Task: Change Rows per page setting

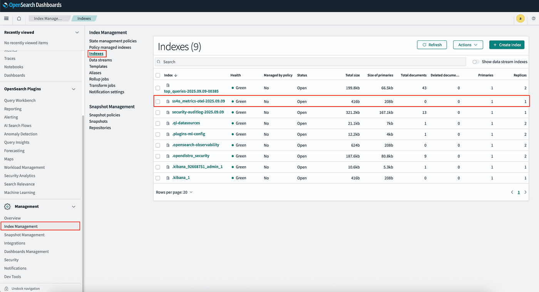Action: [174, 192]
